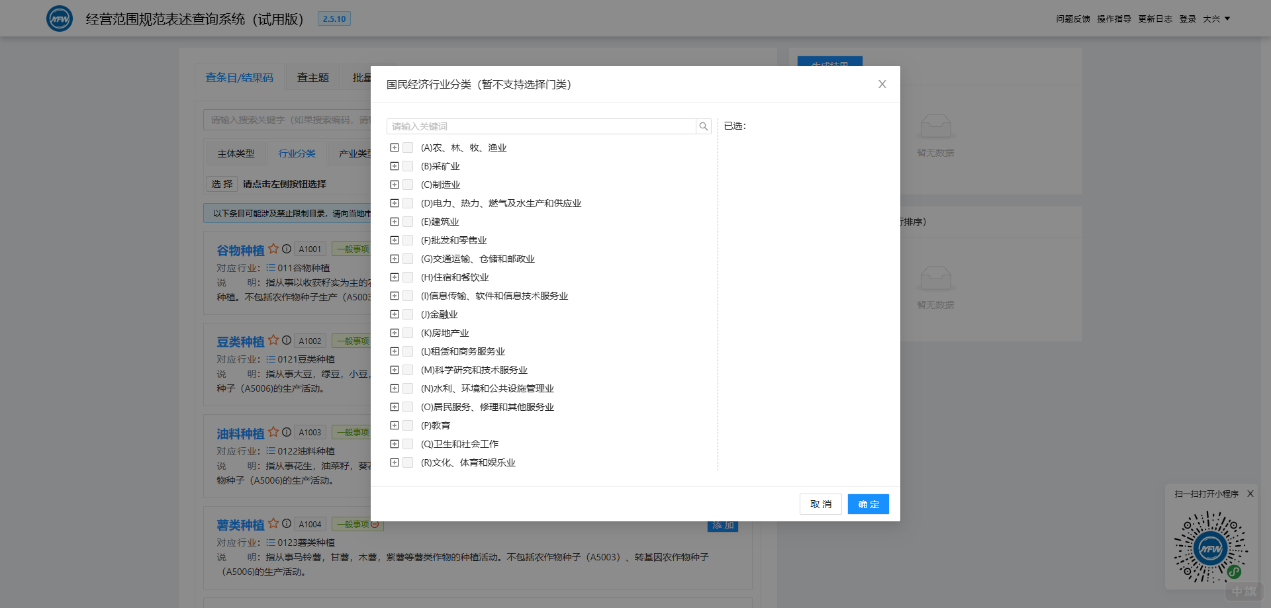Click the magnifier search icon in the dialog
Viewport: 1271px width, 608px height.
703,126
